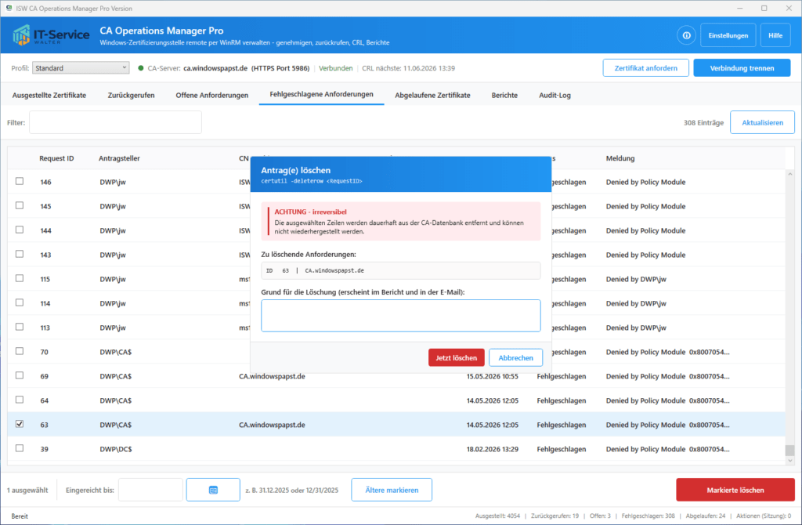Click DWP\DC$ Antragsteller cell

116,449
